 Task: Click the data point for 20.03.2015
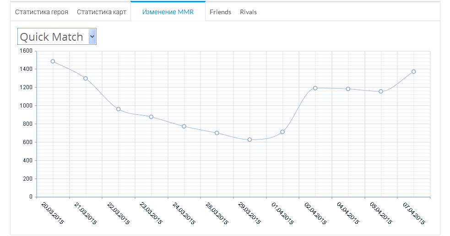pyautogui.click(x=53, y=61)
